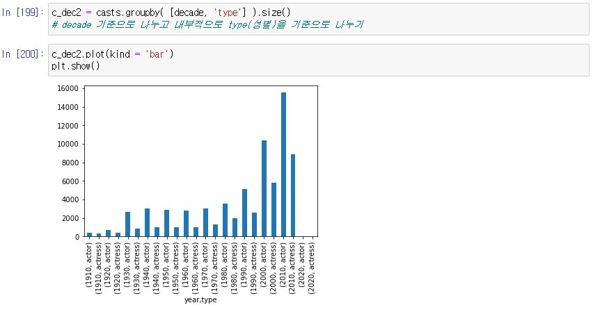Select the c_dec2.plot(kind = 'bar') line
Image resolution: width=593 pixels, height=312 pixels.
point(112,54)
